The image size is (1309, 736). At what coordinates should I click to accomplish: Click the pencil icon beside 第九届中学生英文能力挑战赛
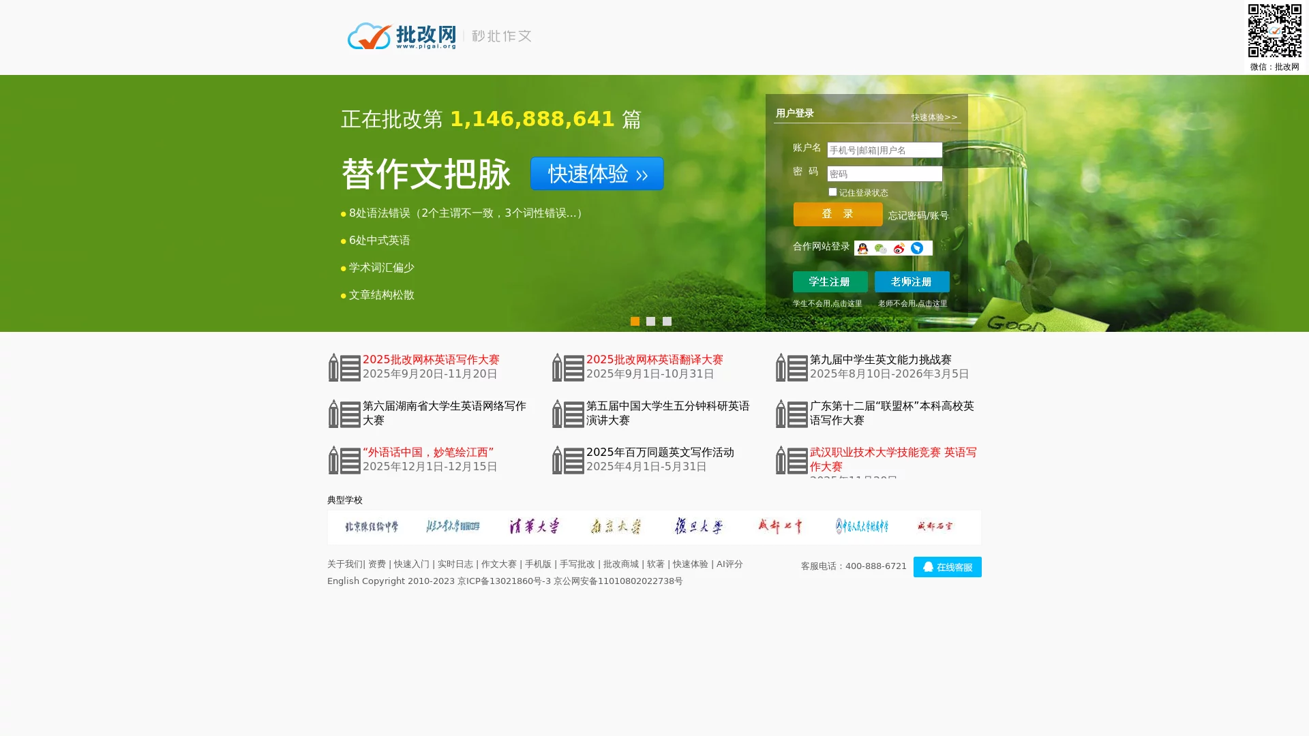(789, 367)
